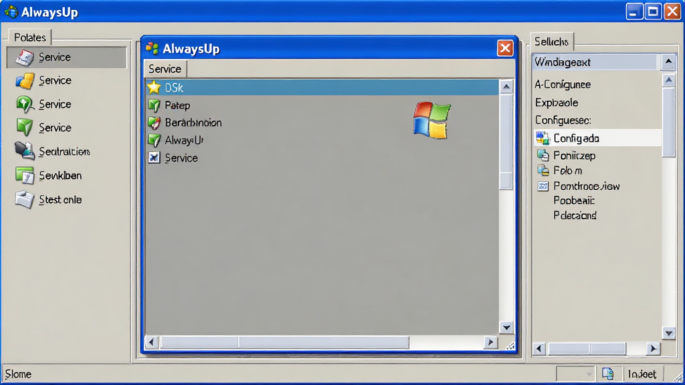Collapse the Wmdageaxt header using its arrow
The width and height of the screenshot is (685, 385).
668,62
